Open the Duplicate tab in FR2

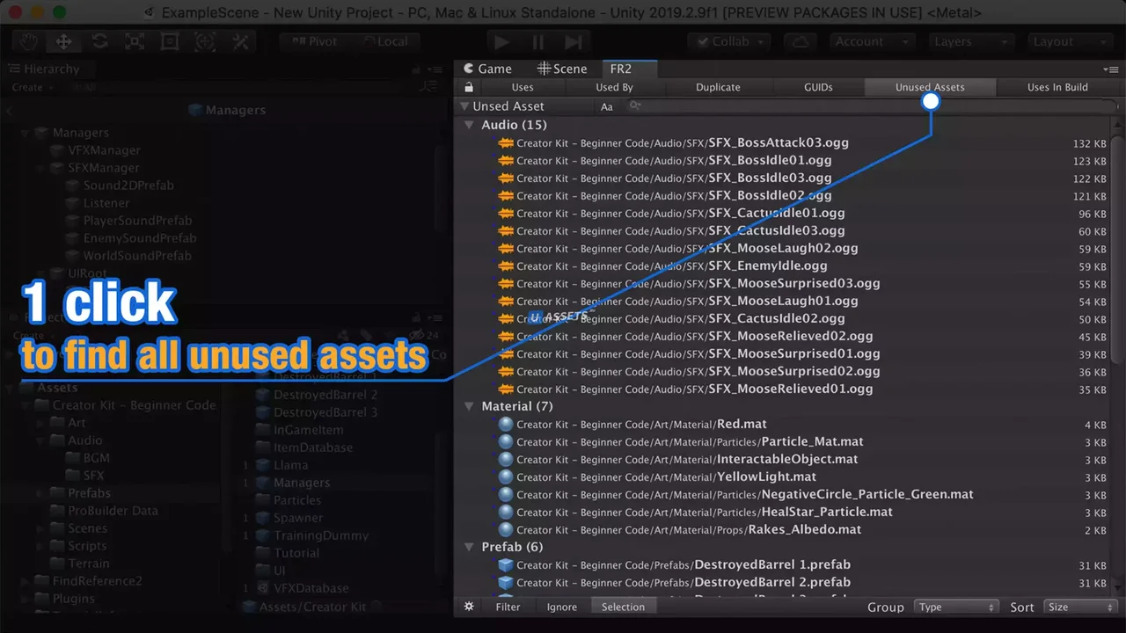point(718,87)
